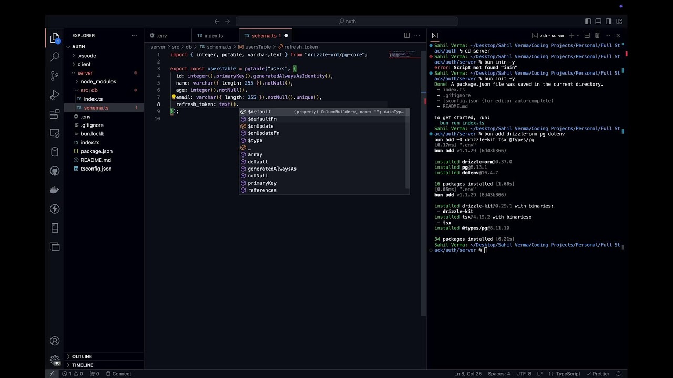This screenshot has width=673, height=378.
Task: Open the Accounts icon in activity bar
Action: click(55, 341)
